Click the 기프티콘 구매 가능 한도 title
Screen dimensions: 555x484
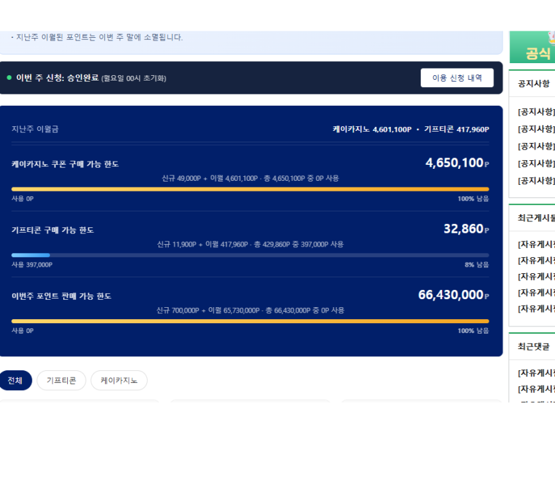(53, 230)
